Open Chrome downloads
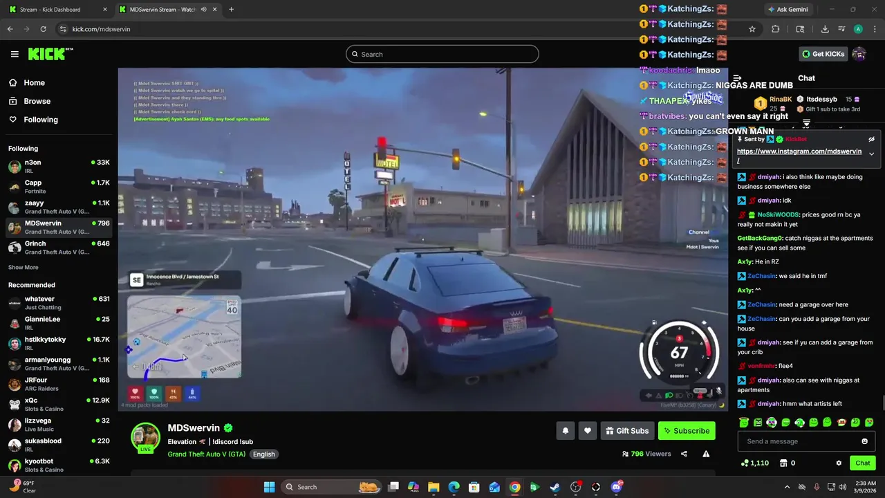The height and width of the screenshot is (498, 885). point(825,29)
